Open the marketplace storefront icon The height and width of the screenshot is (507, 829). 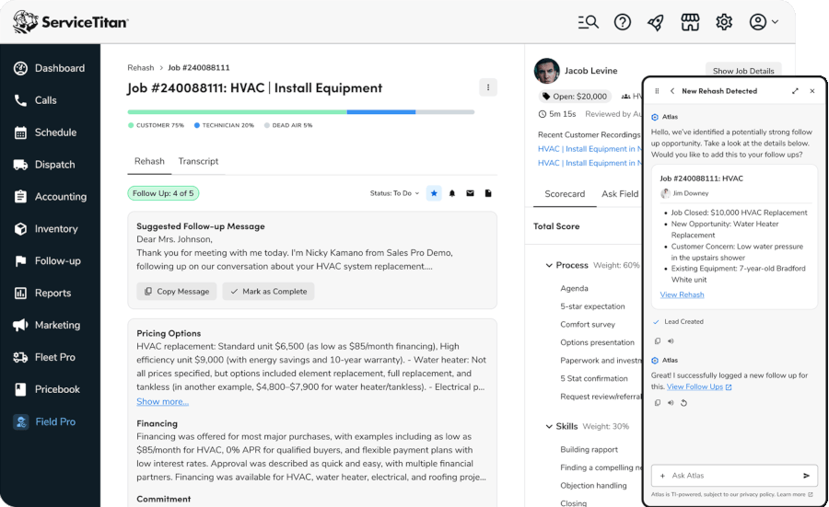pos(689,22)
